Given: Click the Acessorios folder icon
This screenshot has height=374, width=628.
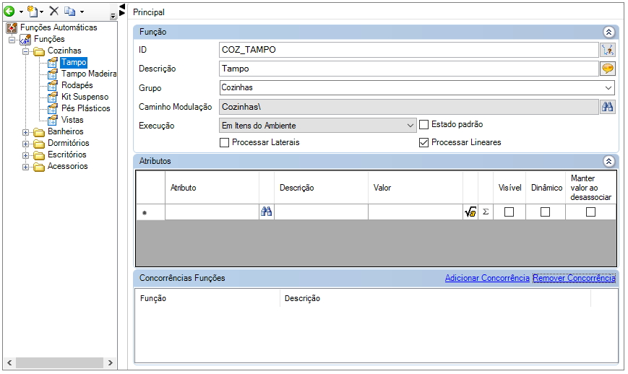Looking at the screenshot, I should tap(39, 166).
